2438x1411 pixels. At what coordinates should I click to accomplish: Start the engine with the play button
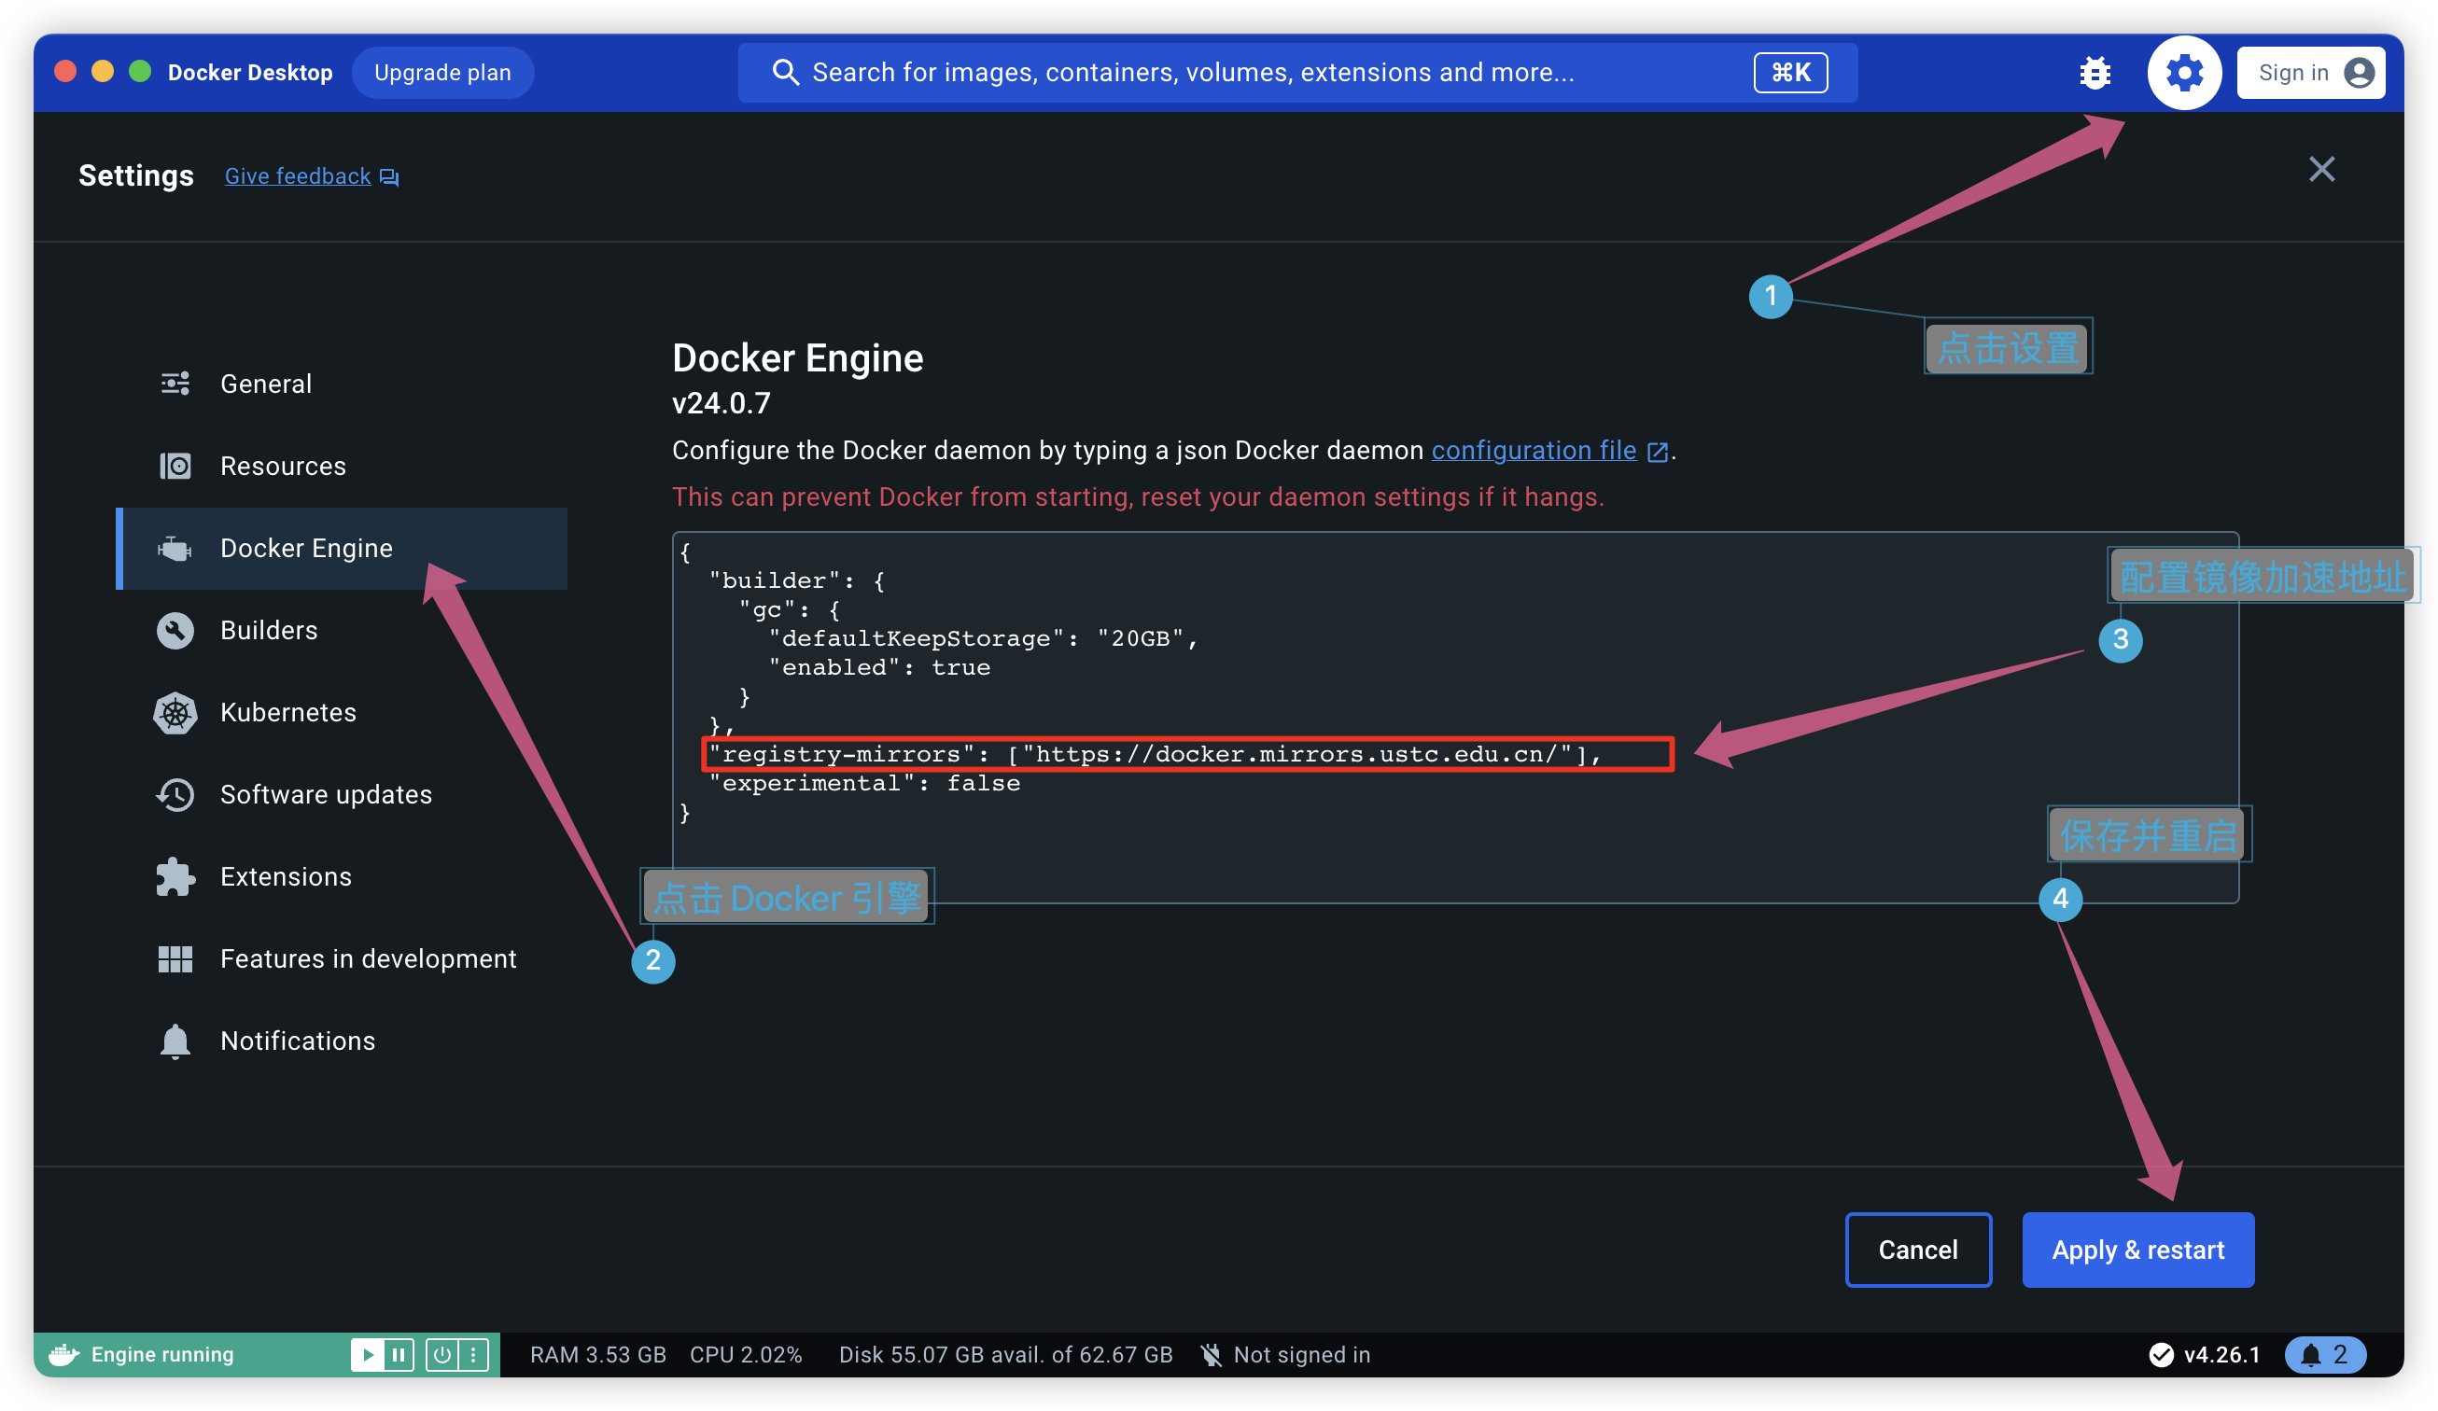368,1355
